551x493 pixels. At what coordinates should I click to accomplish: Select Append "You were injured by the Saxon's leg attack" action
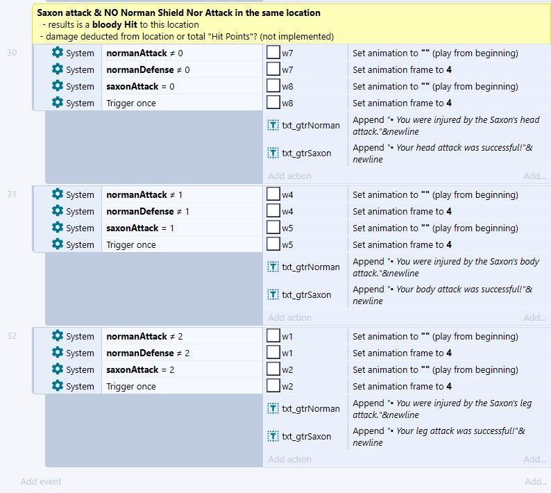point(442,409)
